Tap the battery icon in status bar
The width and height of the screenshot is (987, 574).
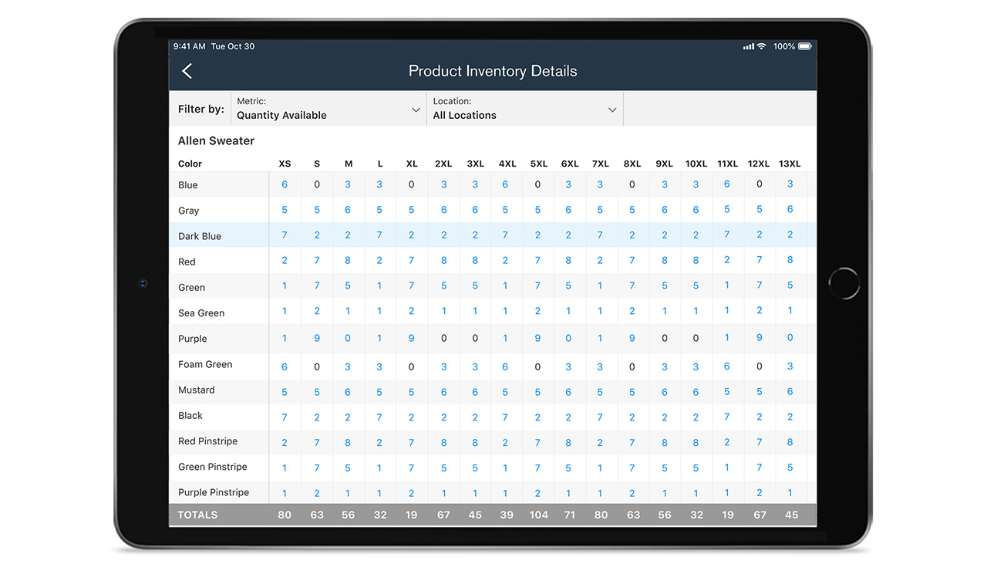tap(805, 46)
